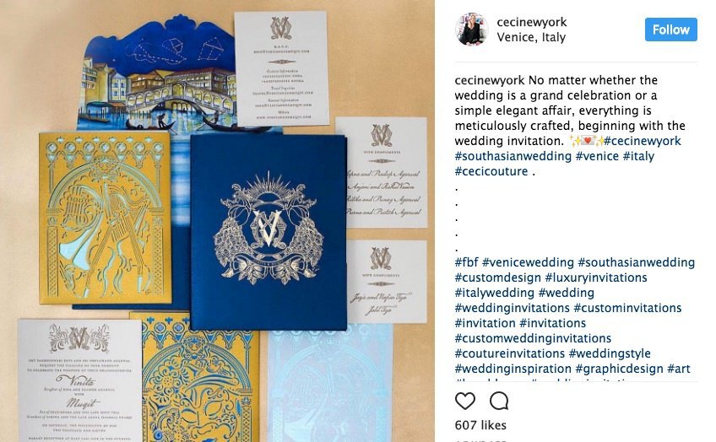Screen dimensions: 716x442
Task: Open the #customdesign hashtag
Action: tap(497, 278)
